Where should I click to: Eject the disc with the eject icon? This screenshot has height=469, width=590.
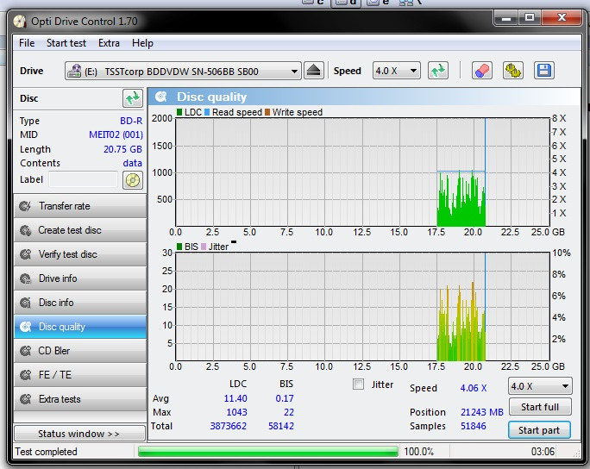coord(314,71)
